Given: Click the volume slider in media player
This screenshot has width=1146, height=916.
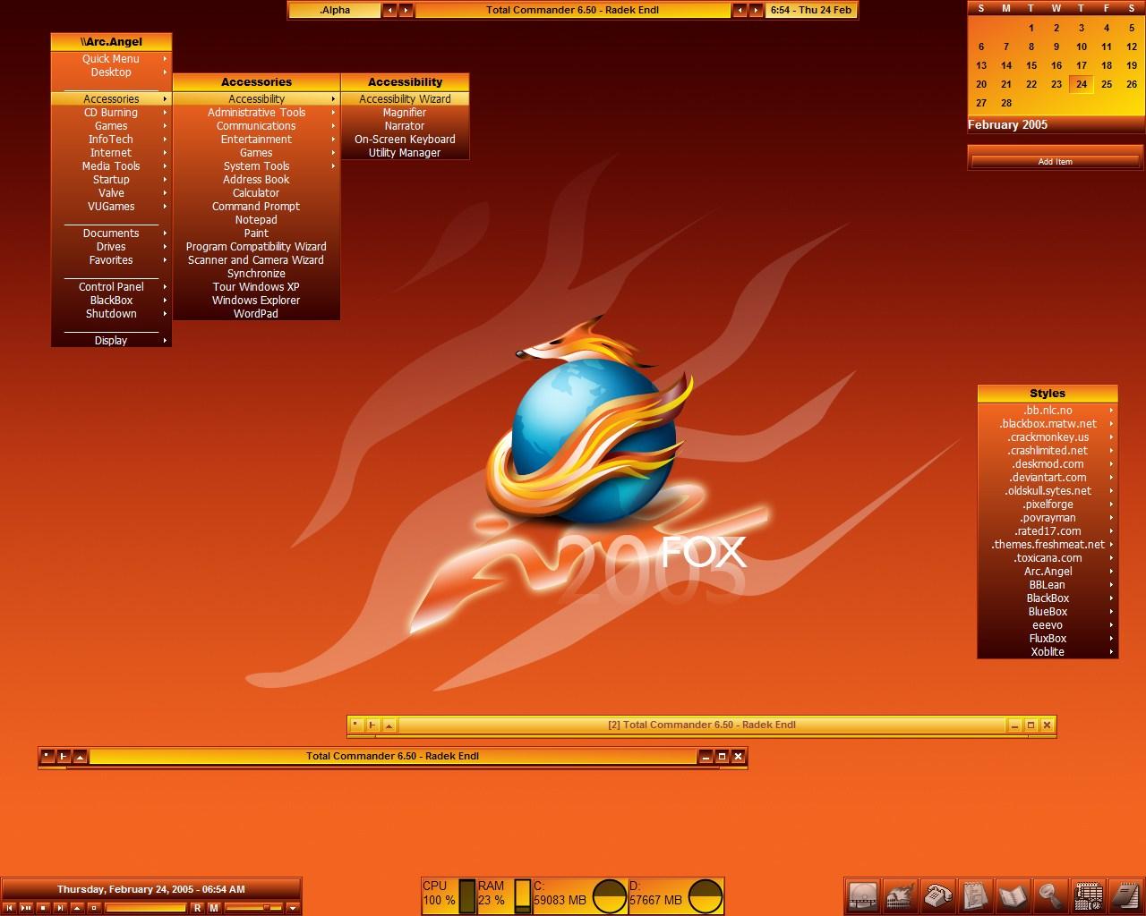Looking at the screenshot, I should 253,908.
